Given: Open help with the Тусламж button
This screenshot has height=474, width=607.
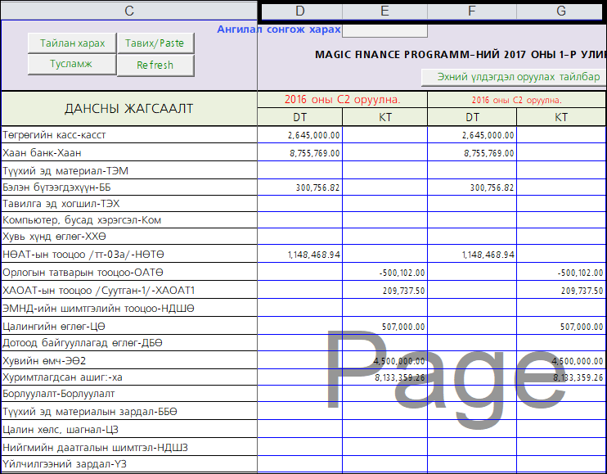Looking at the screenshot, I should coord(72,64).
